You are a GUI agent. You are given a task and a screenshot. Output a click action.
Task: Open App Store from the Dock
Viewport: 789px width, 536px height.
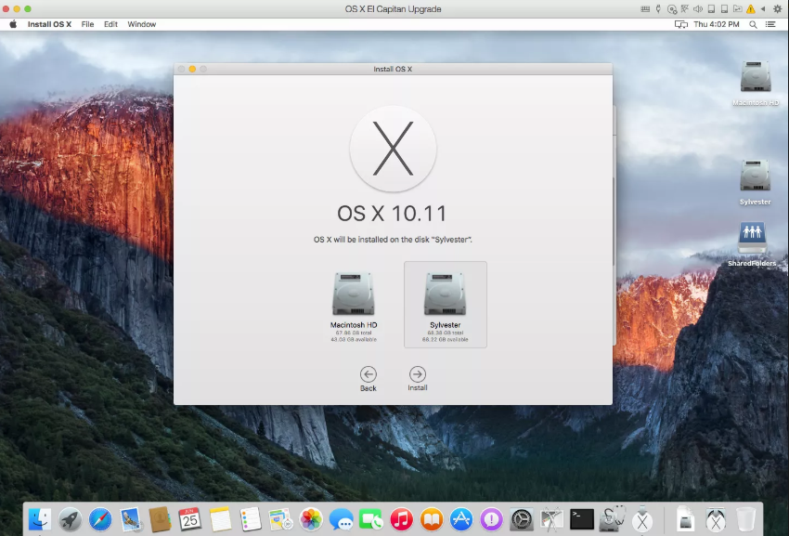[461, 519]
